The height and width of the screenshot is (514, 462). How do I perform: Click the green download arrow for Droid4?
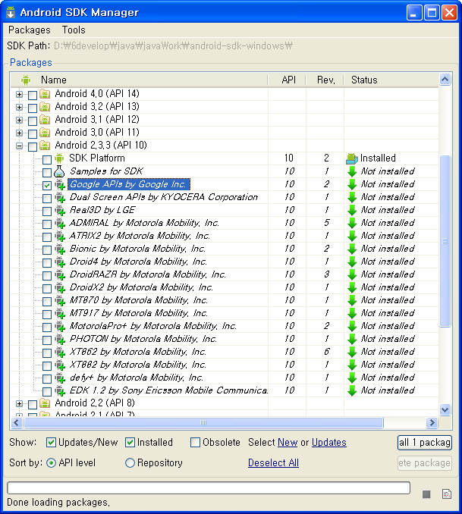(352, 262)
